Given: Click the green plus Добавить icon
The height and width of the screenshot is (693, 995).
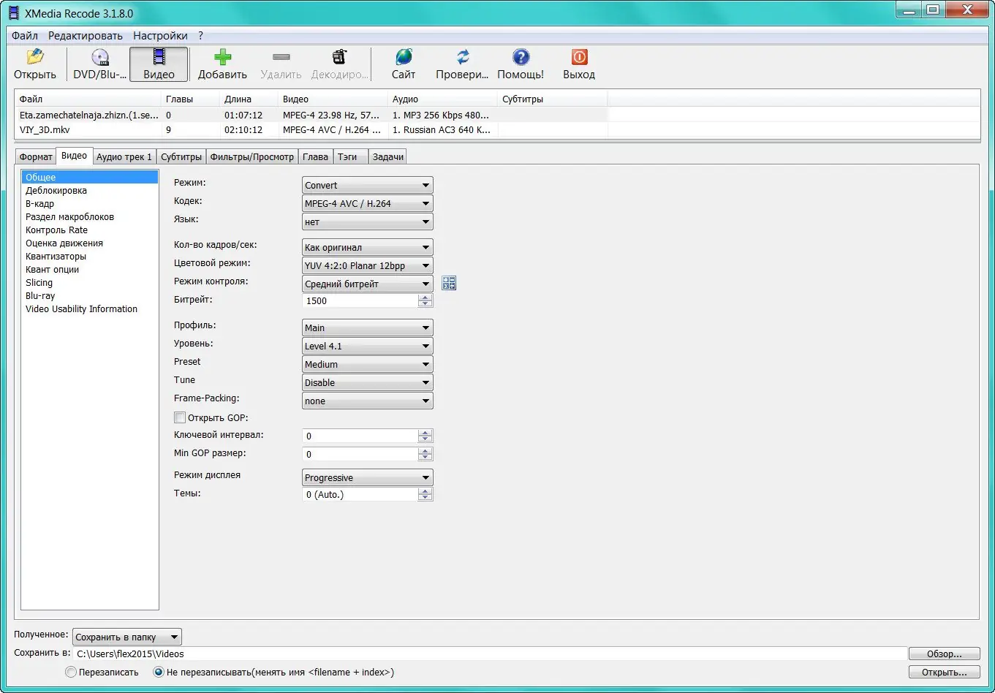Looking at the screenshot, I should [x=222, y=58].
